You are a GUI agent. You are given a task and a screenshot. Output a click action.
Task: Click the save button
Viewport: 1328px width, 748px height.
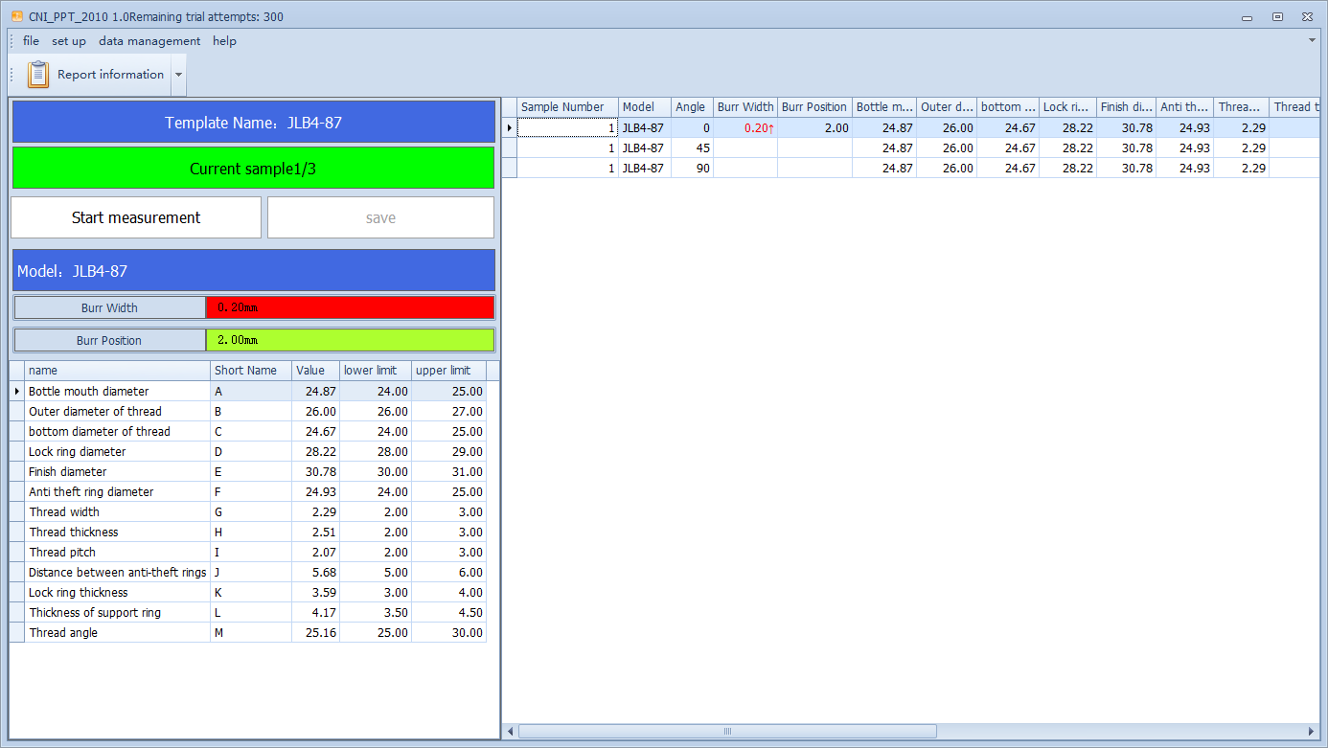(x=380, y=218)
